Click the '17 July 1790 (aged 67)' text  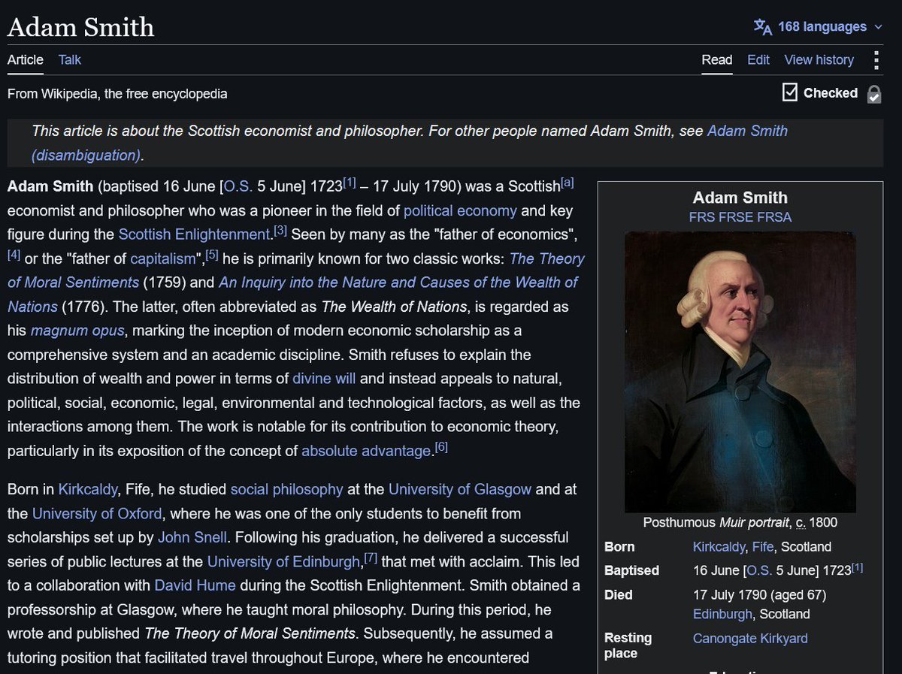coord(760,595)
